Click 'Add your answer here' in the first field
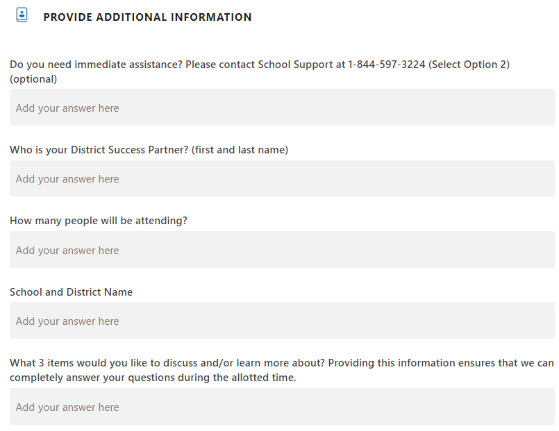 67,108
